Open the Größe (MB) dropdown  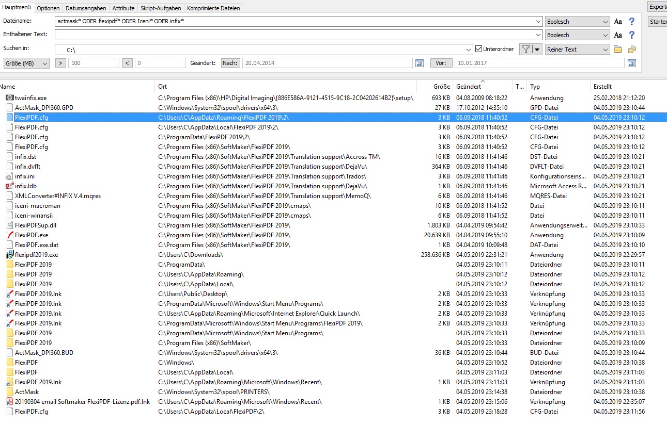[27, 63]
